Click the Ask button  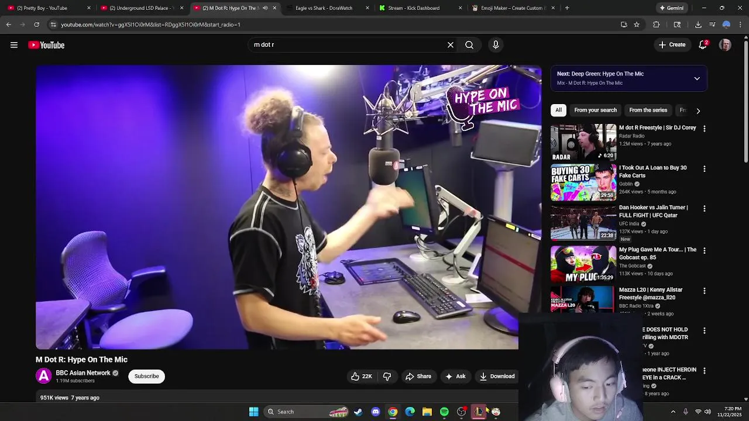(x=455, y=377)
